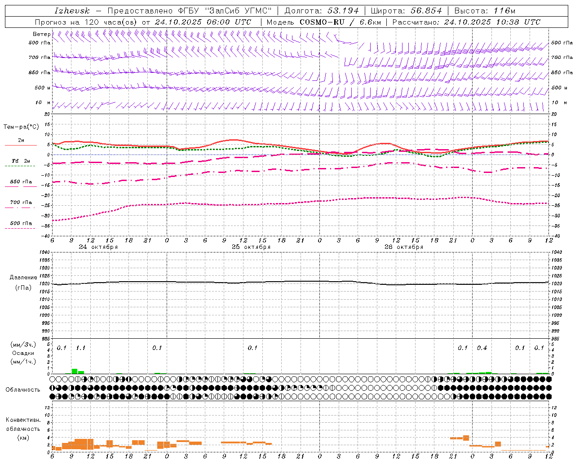Click the Давление panel label
The height and width of the screenshot is (460, 575).
point(23,278)
